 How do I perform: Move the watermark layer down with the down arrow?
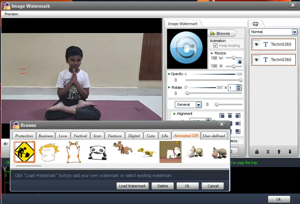point(290,152)
